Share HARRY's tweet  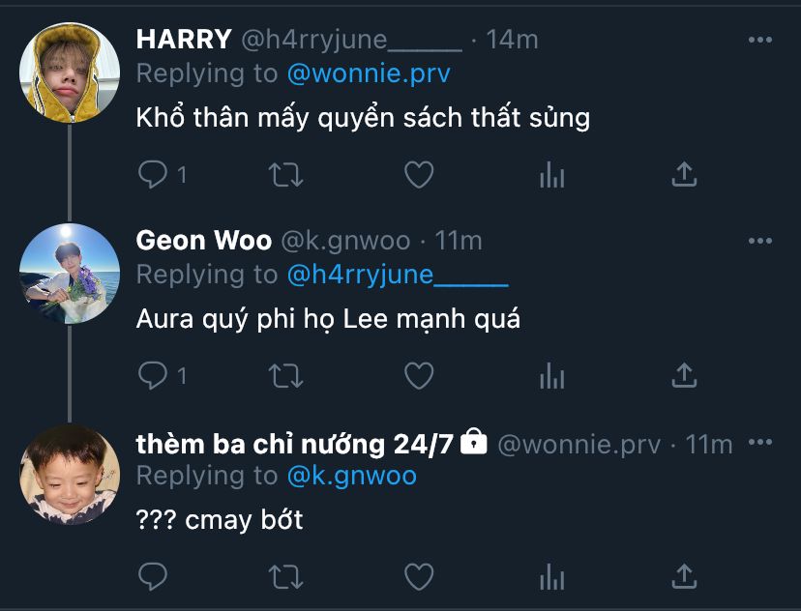pyautogui.click(x=684, y=175)
